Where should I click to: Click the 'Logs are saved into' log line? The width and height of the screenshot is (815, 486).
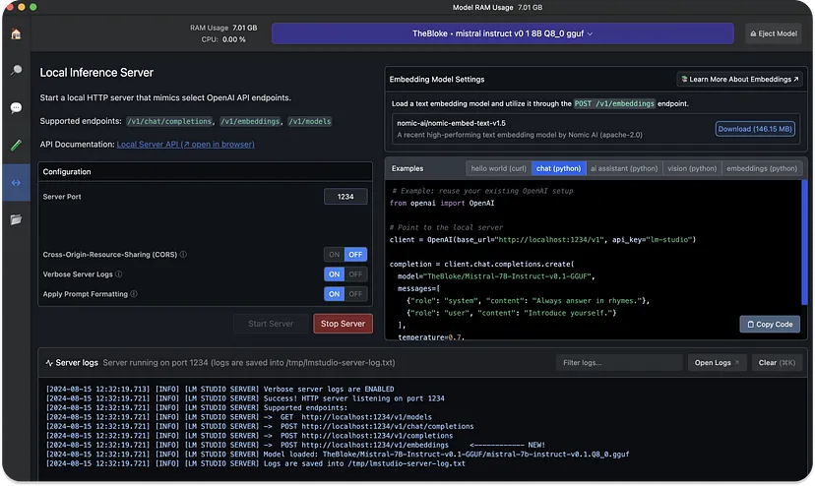[256, 464]
